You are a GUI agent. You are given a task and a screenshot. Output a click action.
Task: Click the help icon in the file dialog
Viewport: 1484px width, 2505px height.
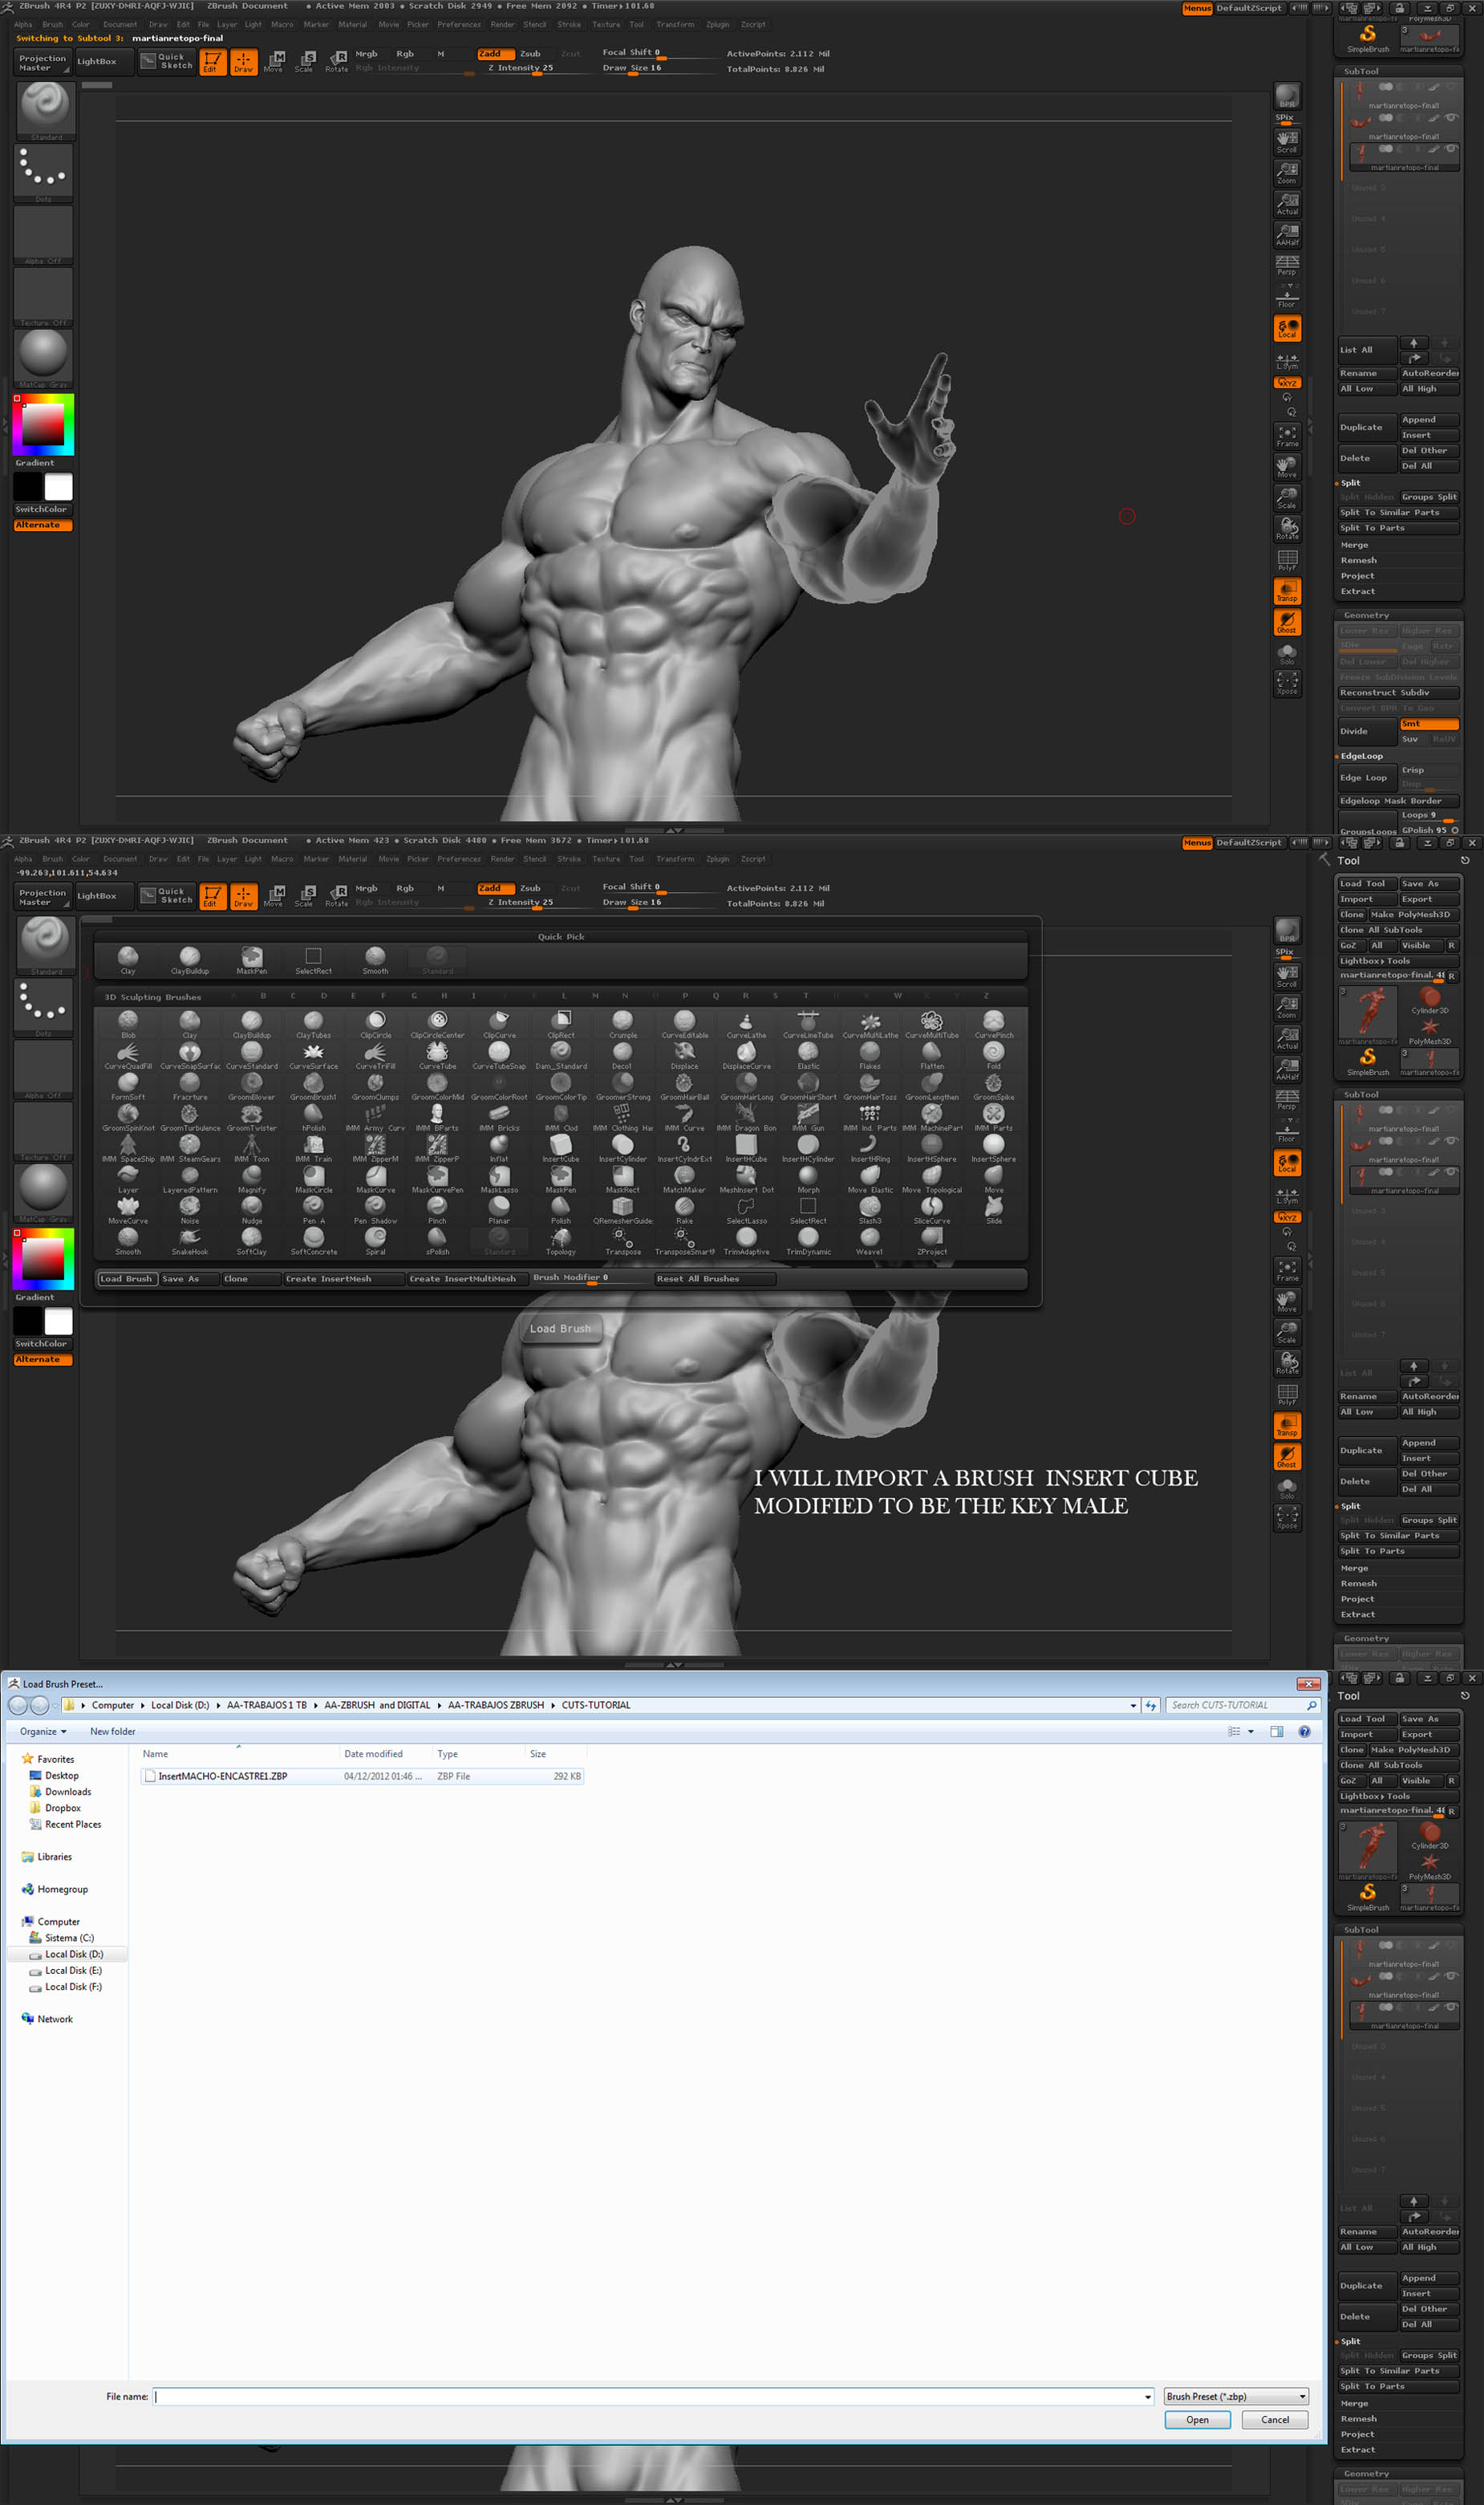click(1304, 1732)
